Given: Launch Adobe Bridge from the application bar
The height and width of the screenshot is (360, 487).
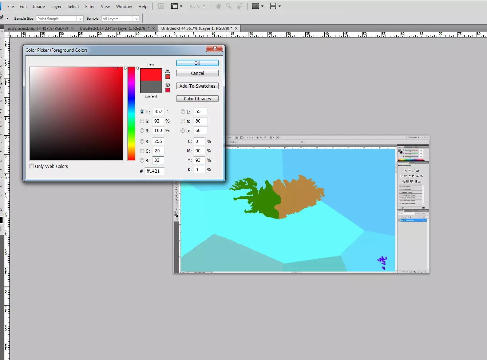Looking at the screenshot, I should (x=162, y=6).
